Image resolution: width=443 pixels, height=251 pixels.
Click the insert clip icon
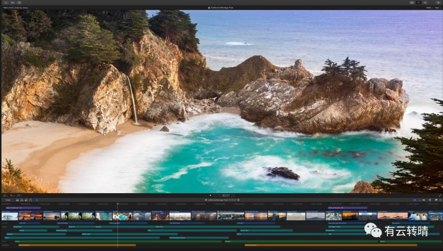[22, 200]
